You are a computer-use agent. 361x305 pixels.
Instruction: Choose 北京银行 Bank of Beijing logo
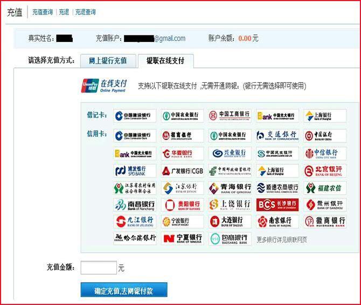coord(325,171)
